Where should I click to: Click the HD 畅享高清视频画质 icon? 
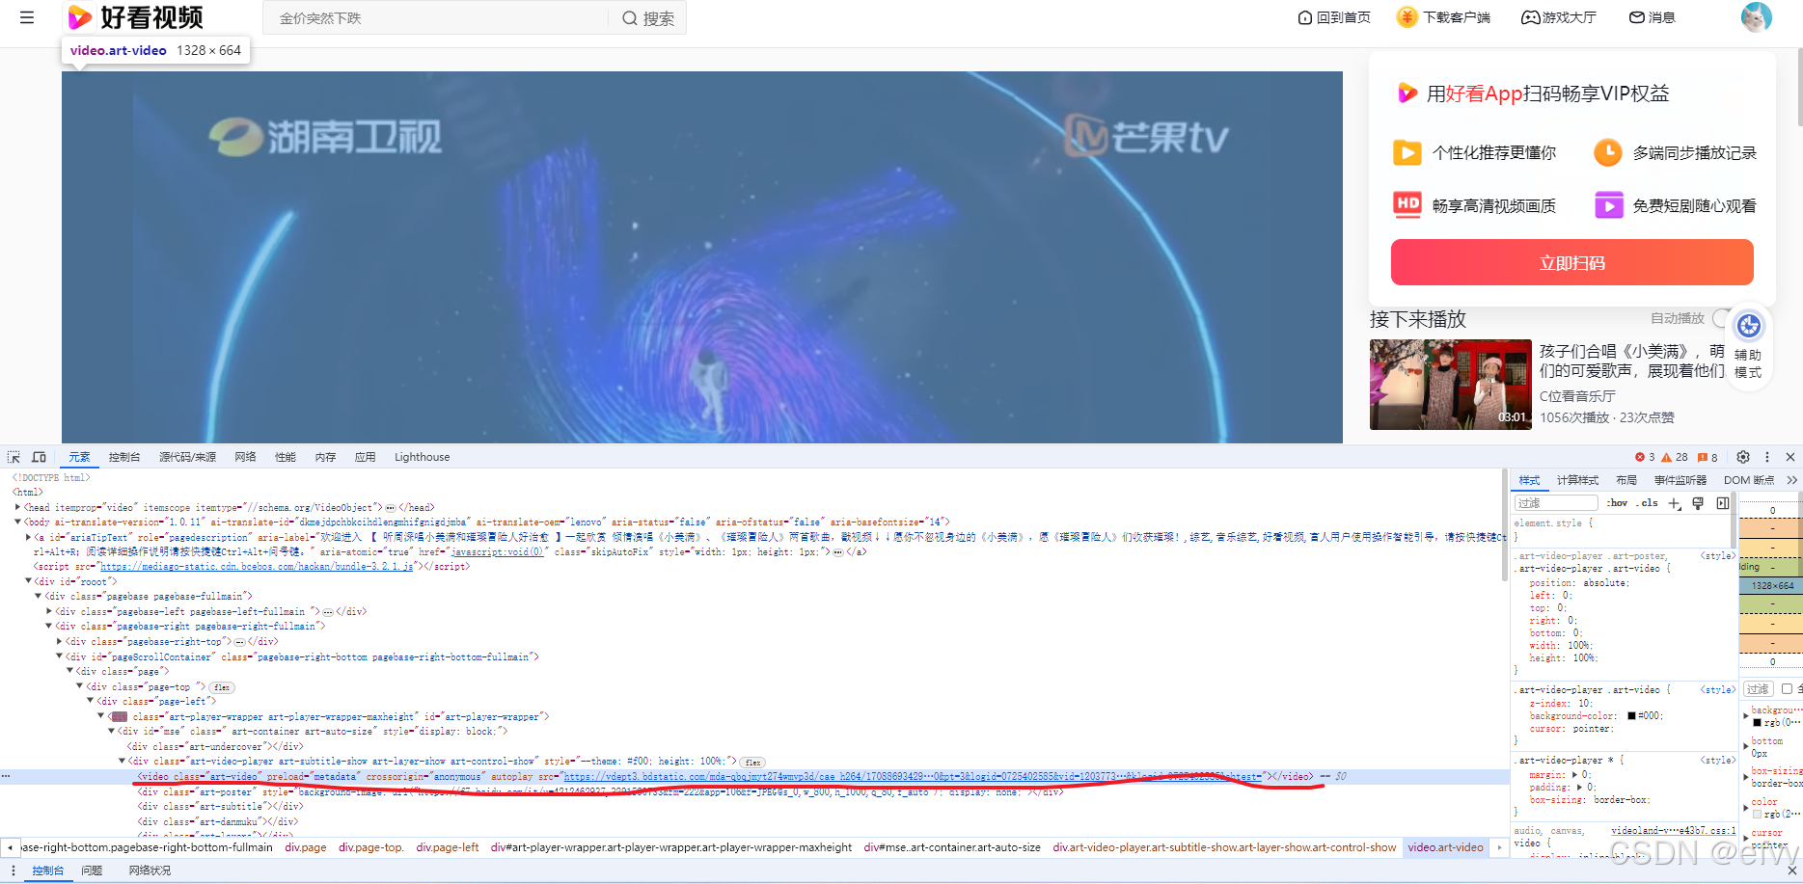1407,204
